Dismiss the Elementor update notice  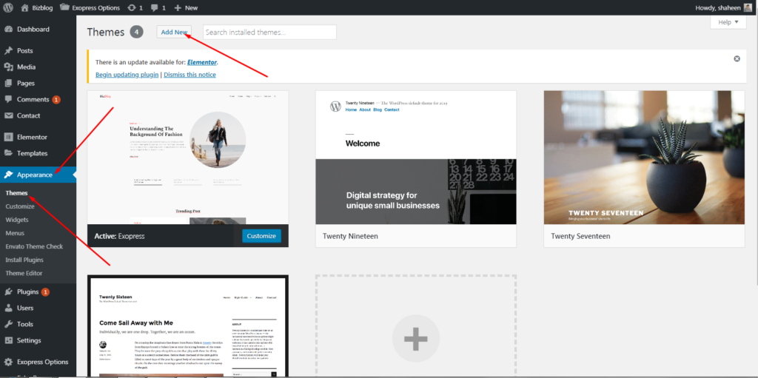[737, 58]
